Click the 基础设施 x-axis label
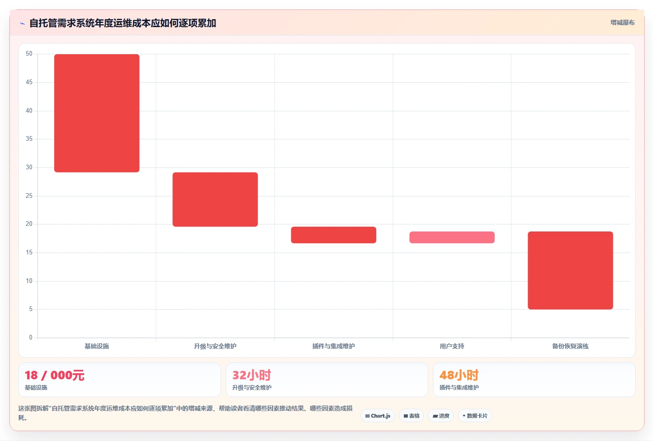Screen dimensions: 654x441 tap(97, 346)
